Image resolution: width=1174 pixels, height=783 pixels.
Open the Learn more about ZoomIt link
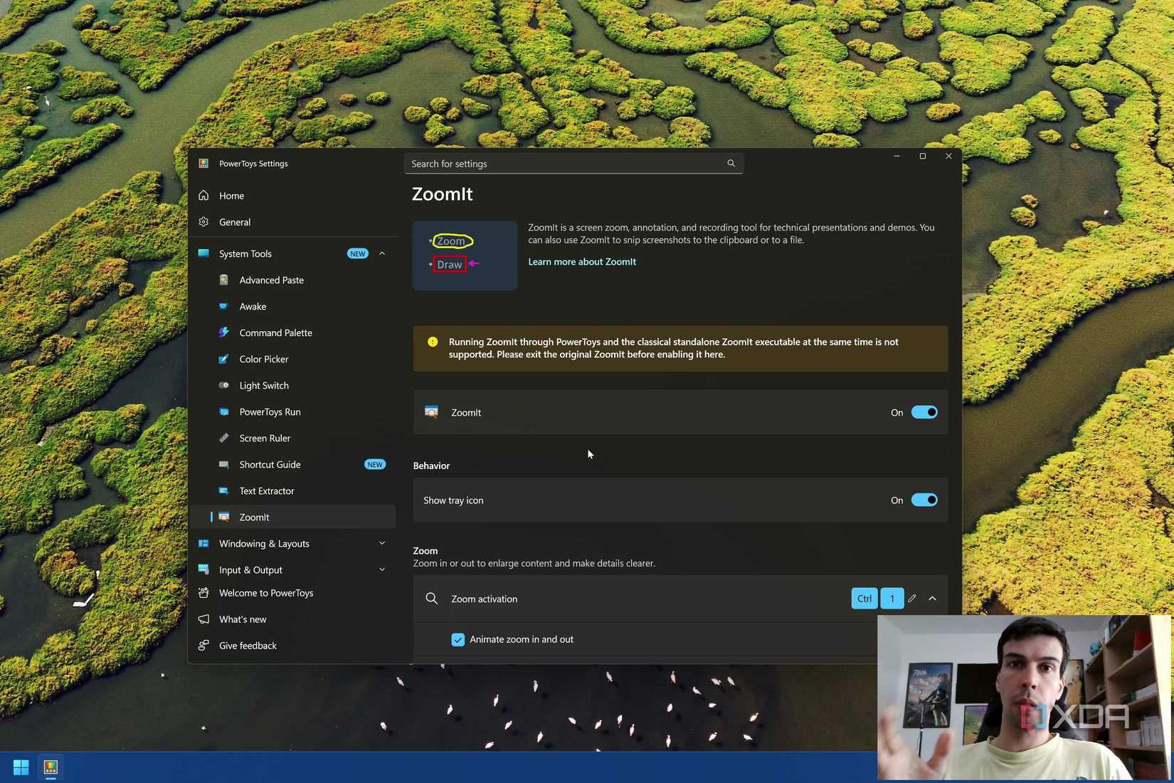pyautogui.click(x=582, y=261)
